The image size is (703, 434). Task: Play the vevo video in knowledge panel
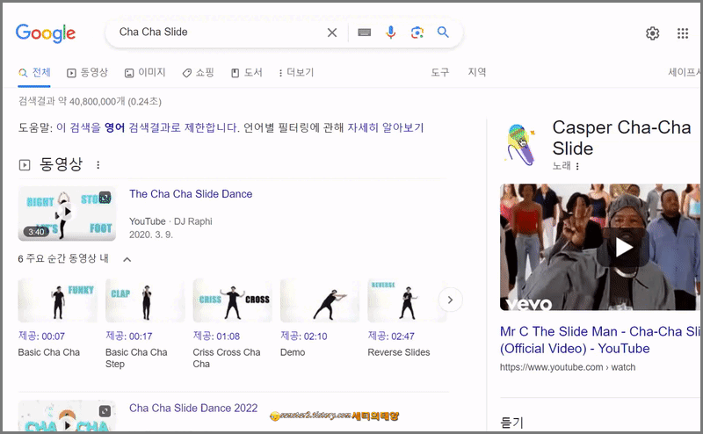(x=622, y=247)
